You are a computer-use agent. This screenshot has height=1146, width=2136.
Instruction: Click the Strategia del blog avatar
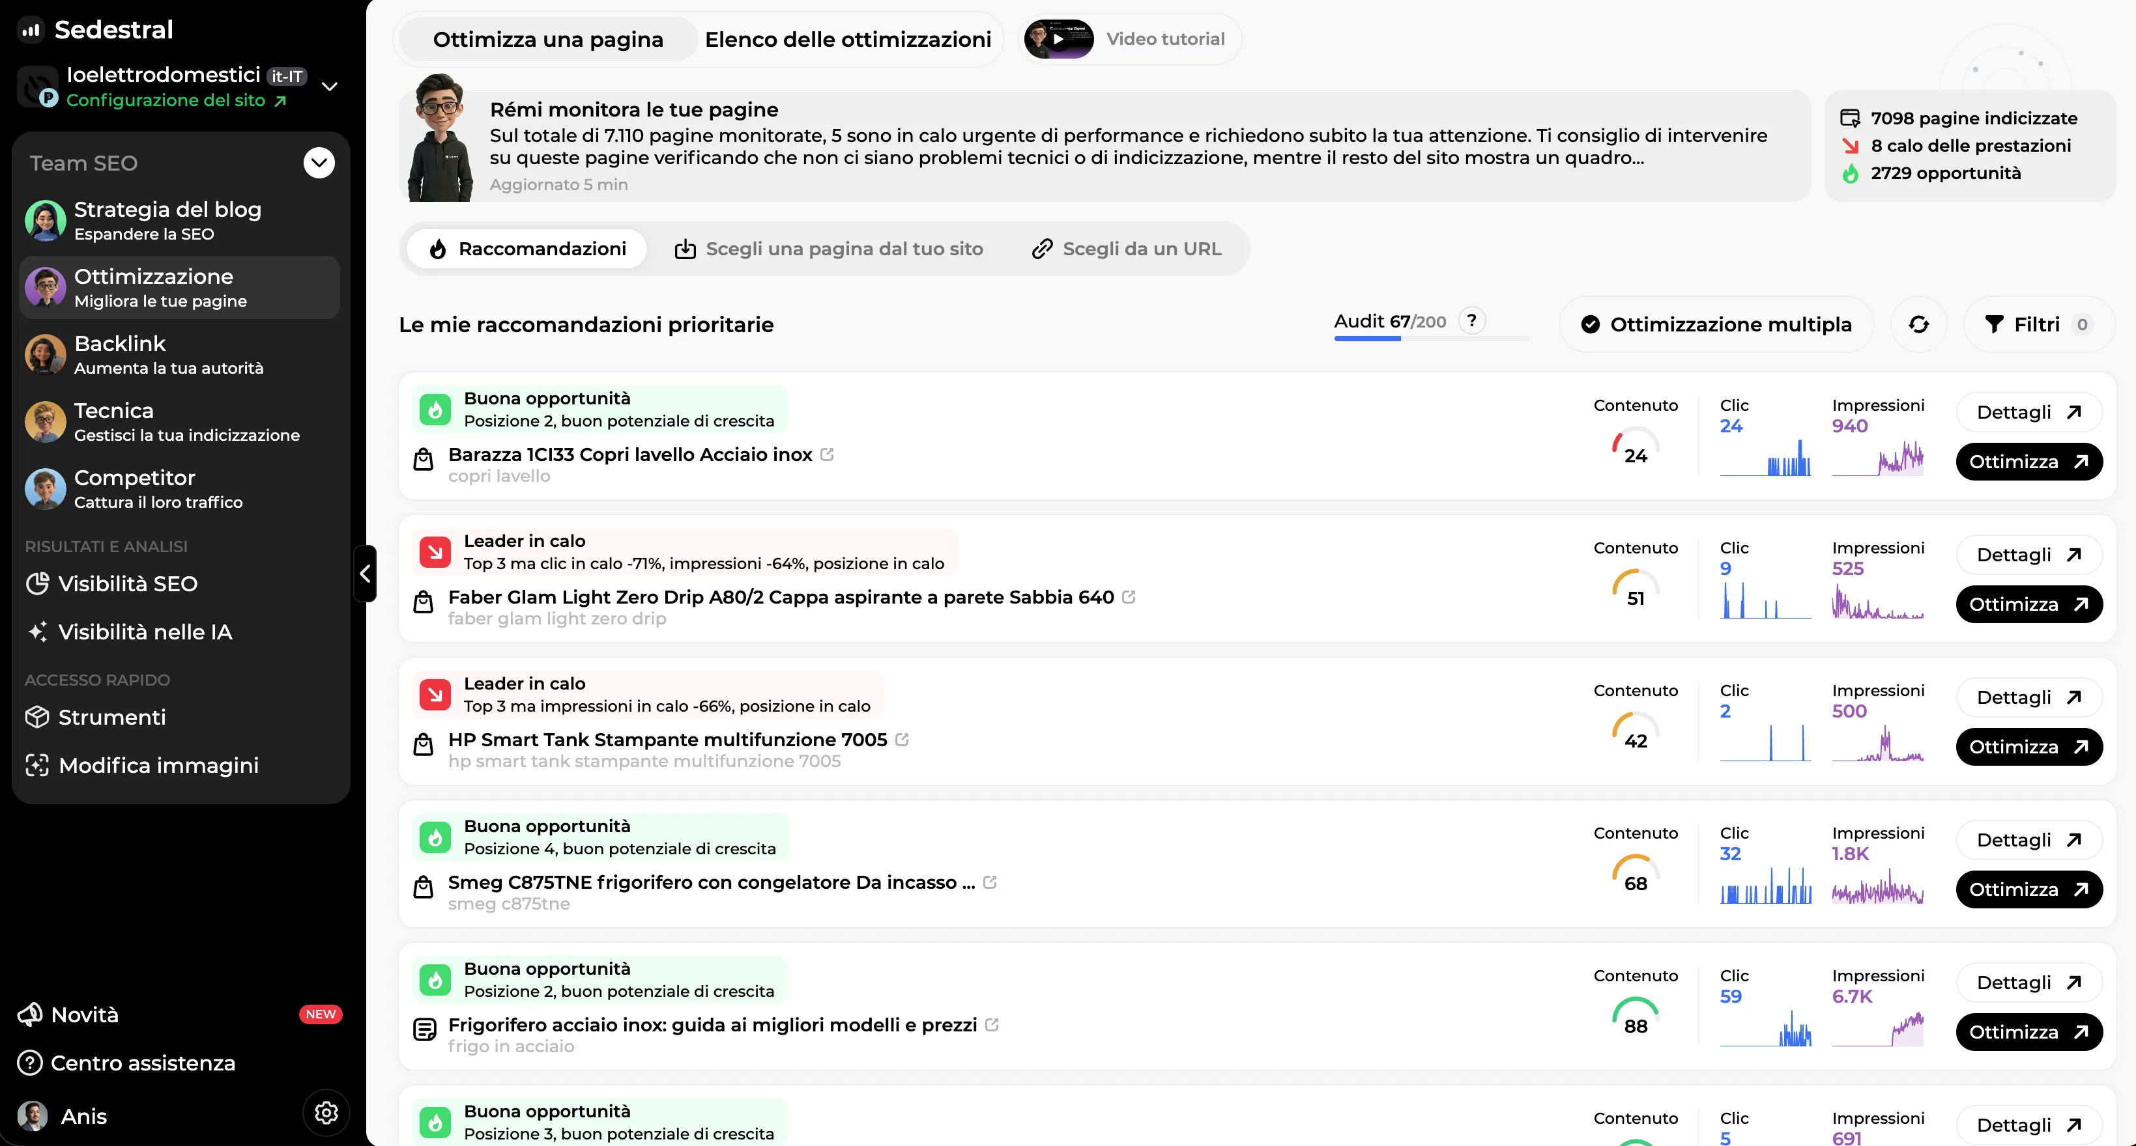coord(46,221)
